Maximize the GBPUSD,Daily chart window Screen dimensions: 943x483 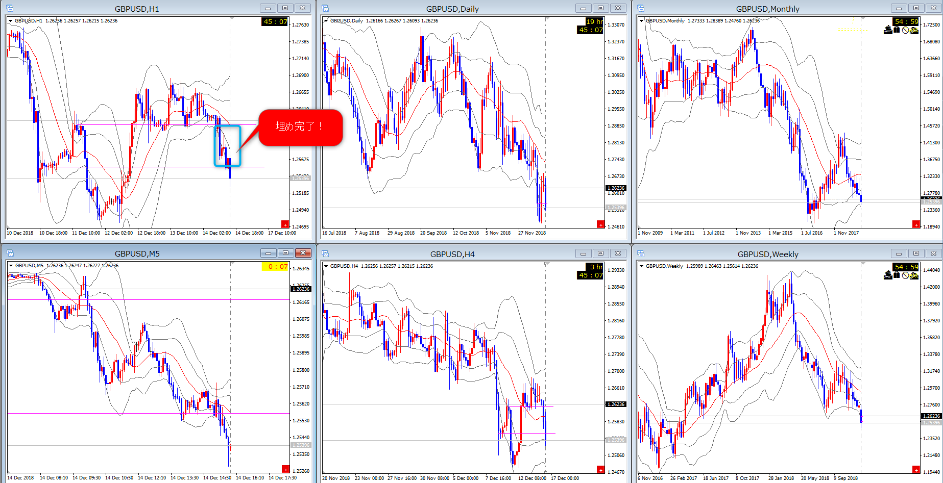[x=600, y=8]
